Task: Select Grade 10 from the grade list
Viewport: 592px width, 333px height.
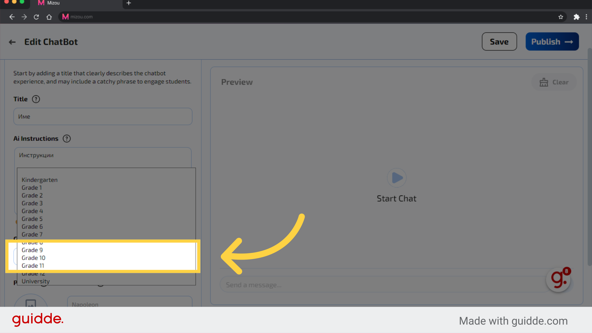Action: 33,258
